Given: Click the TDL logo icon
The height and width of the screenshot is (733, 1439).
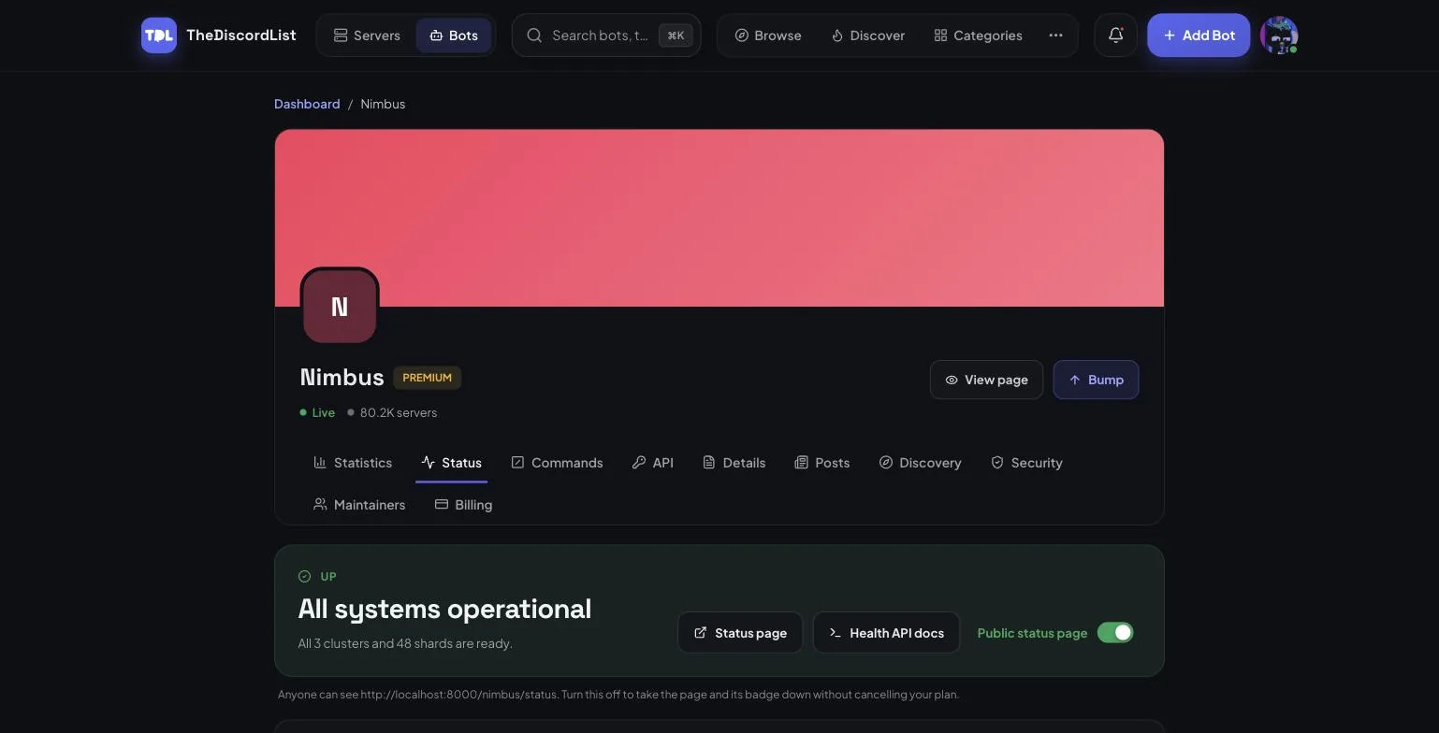Looking at the screenshot, I should pos(159,36).
